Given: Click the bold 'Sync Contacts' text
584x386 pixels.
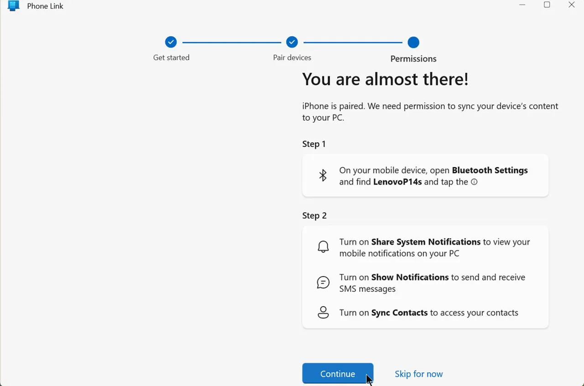Looking at the screenshot, I should (399, 313).
